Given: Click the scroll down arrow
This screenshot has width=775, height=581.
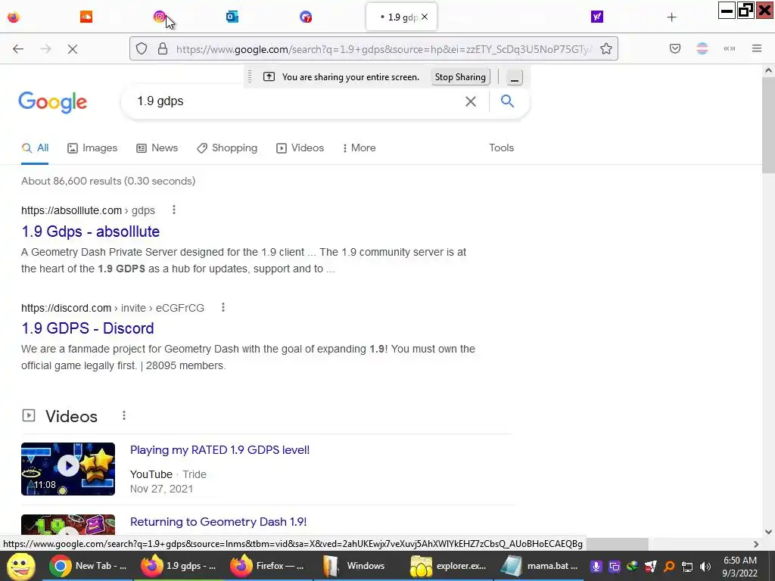Looking at the screenshot, I should click(768, 532).
